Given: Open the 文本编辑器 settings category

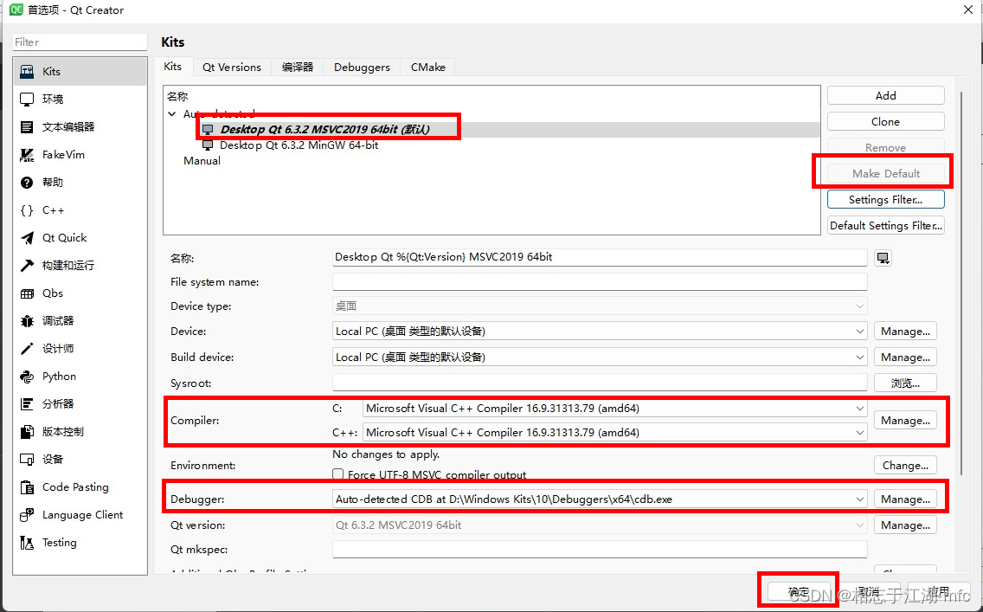Looking at the screenshot, I should pyautogui.click(x=80, y=126).
